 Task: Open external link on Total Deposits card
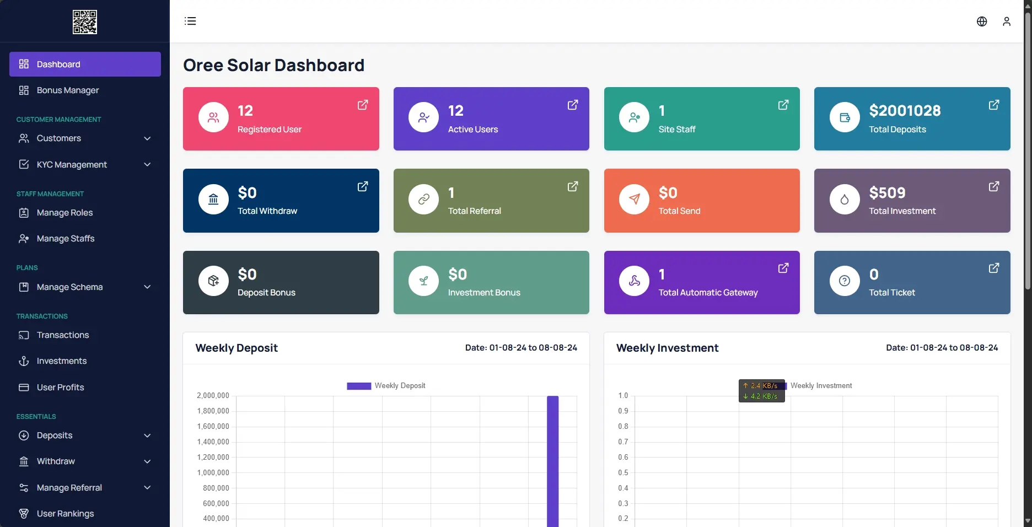(x=993, y=105)
